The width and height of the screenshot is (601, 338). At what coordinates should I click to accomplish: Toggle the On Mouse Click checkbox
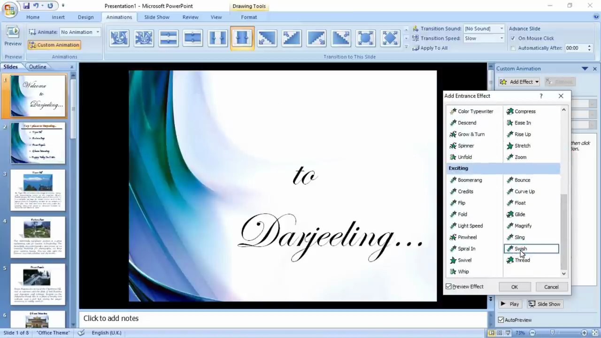(x=513, y=38)
